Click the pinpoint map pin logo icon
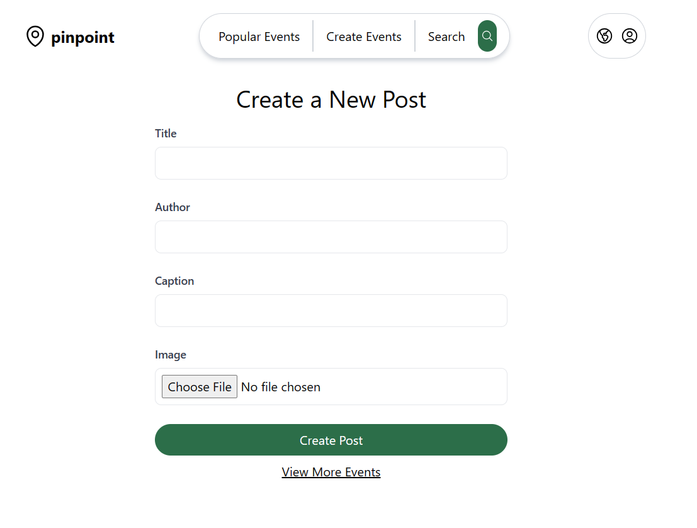Viewport: 697px width, 528px height. click(x=35, y=36)
